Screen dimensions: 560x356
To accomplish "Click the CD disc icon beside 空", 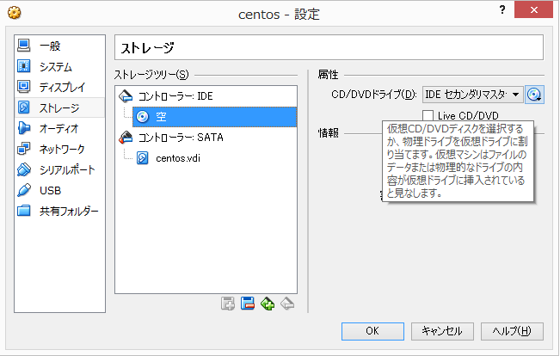I will (143, 117).
